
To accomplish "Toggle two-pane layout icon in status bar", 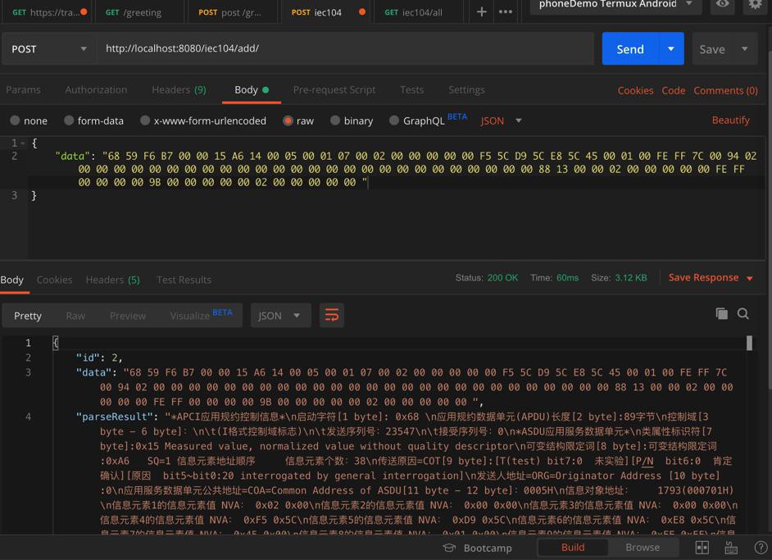I will click(702, 548).
